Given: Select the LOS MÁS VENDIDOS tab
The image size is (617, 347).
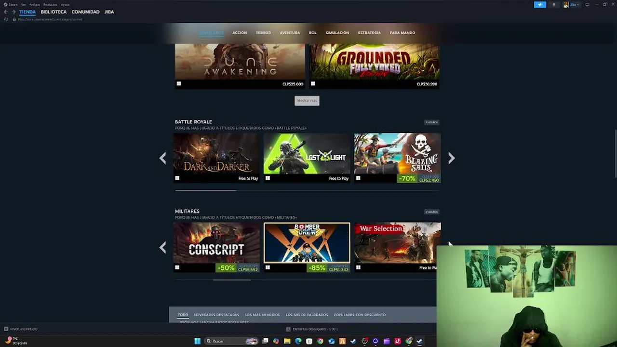Looking at the screenshot, I should (x=262, y=315).
